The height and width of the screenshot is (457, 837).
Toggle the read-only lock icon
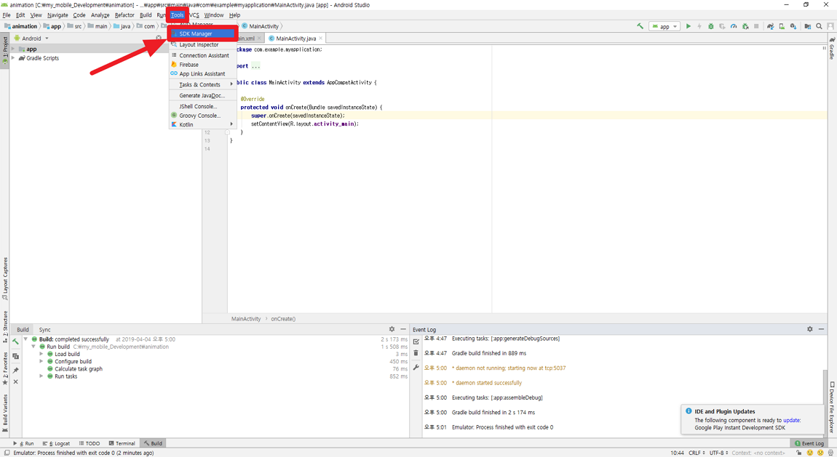(x=798, y=453)
